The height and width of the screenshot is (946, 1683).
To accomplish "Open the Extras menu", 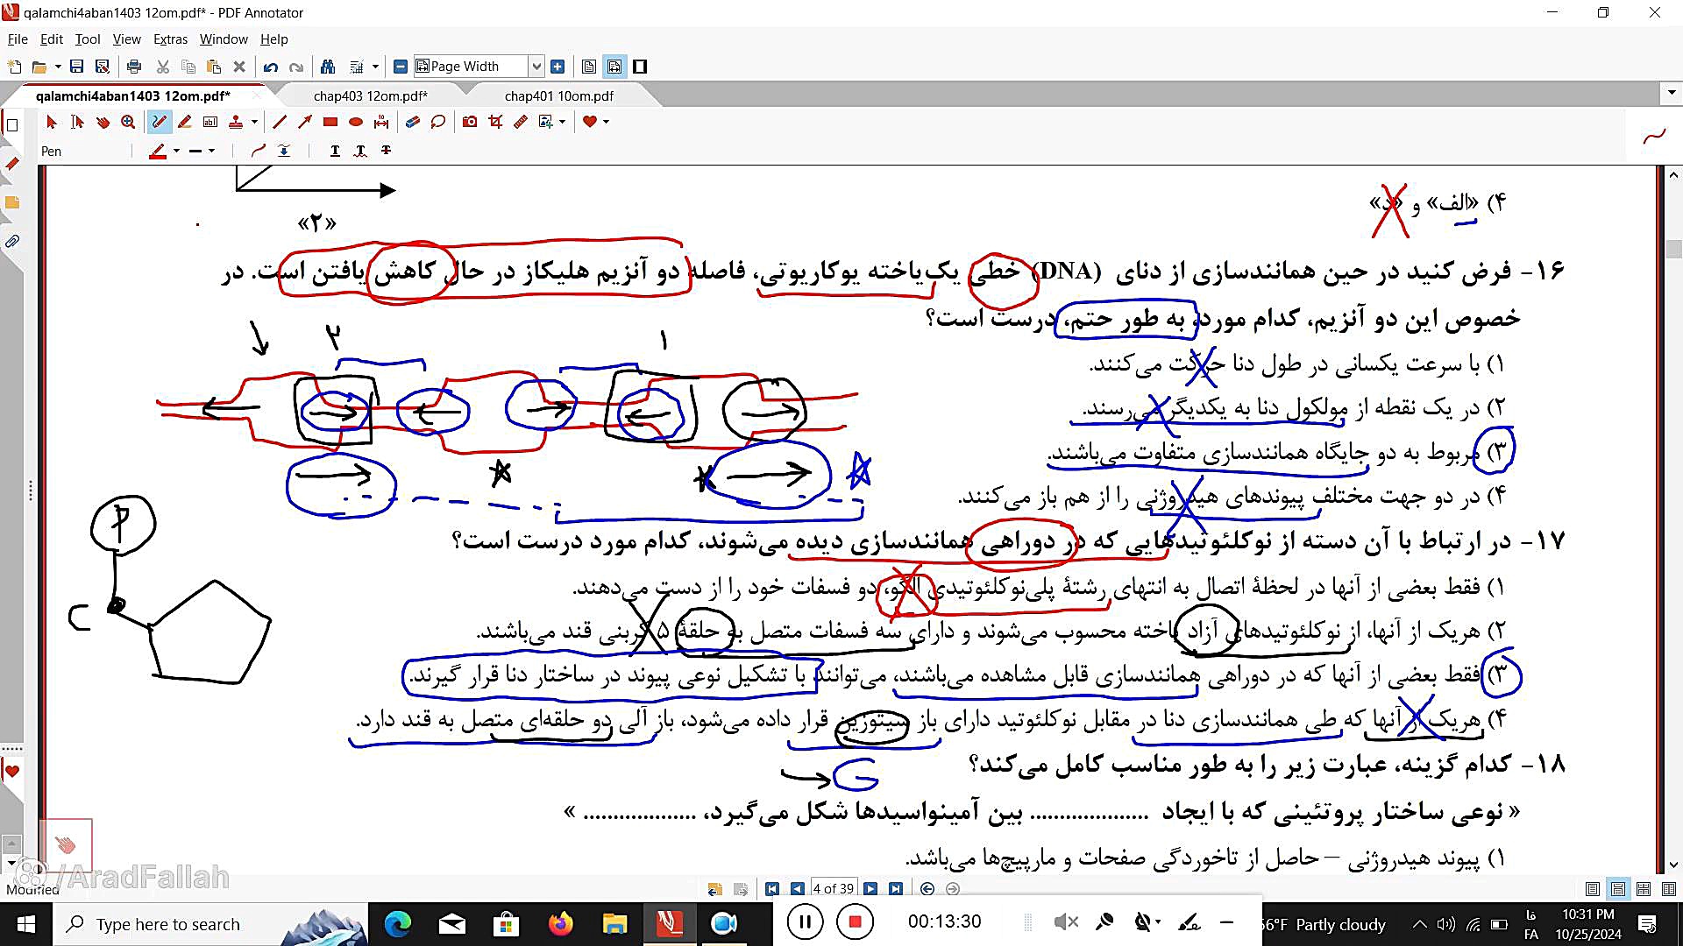I will (x=170, y=39).
